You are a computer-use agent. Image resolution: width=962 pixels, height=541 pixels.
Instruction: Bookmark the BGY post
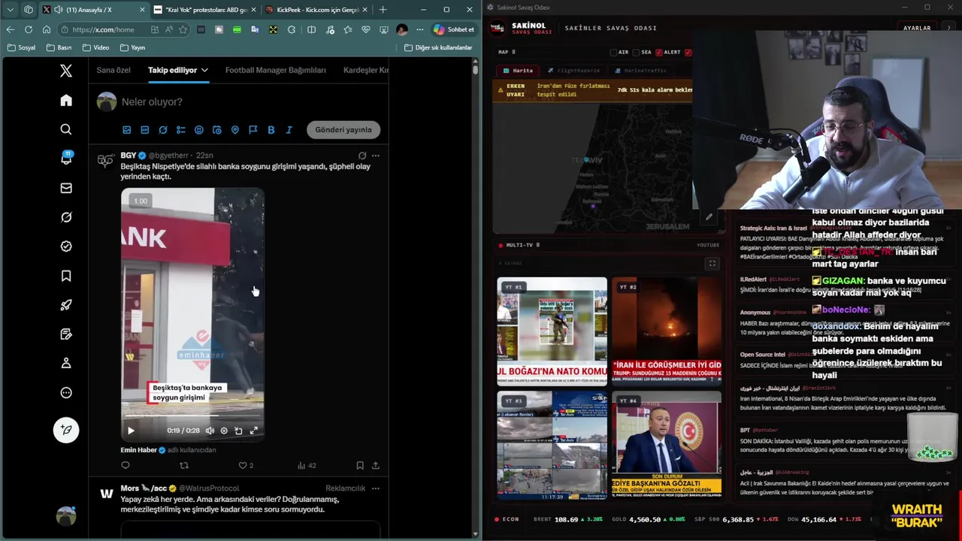point(360,465)
